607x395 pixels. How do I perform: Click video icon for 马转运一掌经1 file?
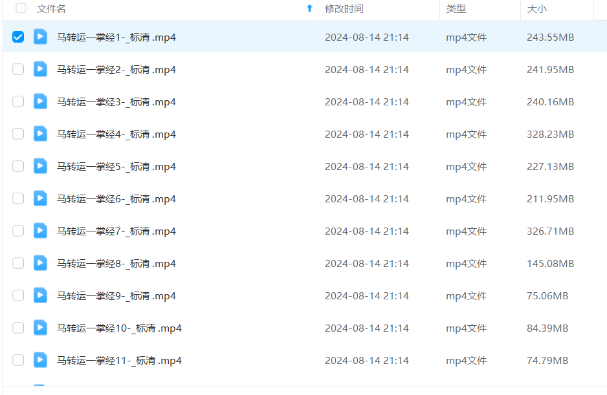pos(40,37)
